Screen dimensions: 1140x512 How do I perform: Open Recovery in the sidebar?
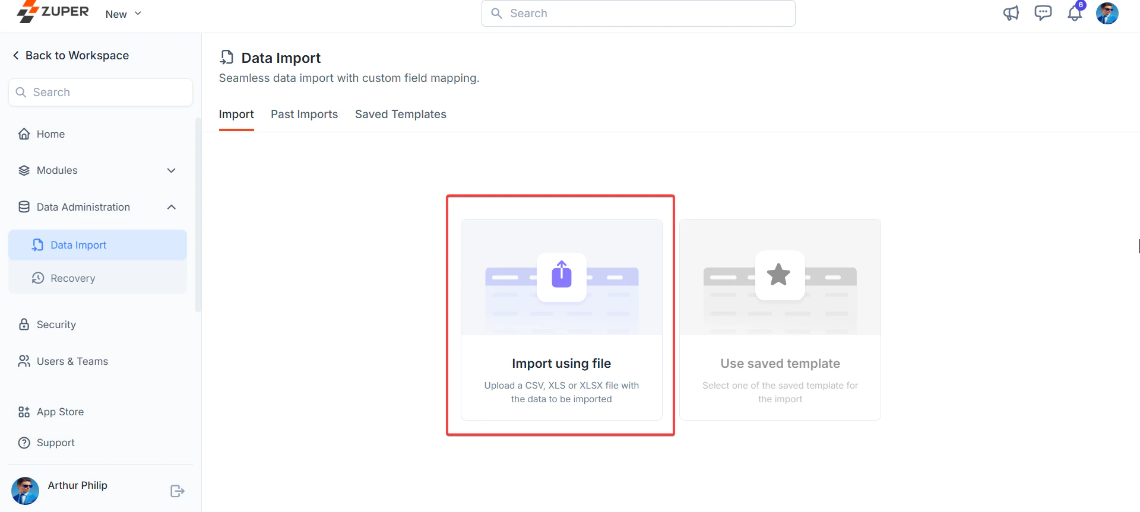pyautogui.click(x=98, y=278)
